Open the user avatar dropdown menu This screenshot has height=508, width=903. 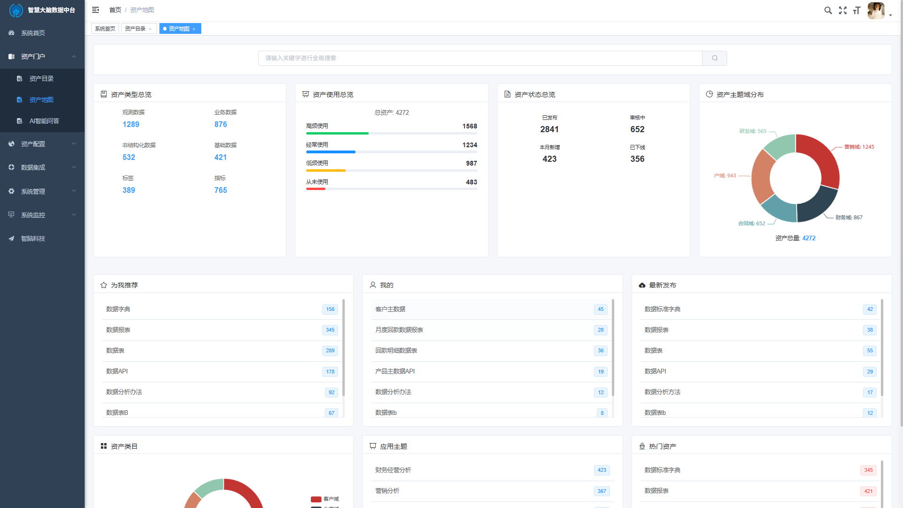pos(879,11)
